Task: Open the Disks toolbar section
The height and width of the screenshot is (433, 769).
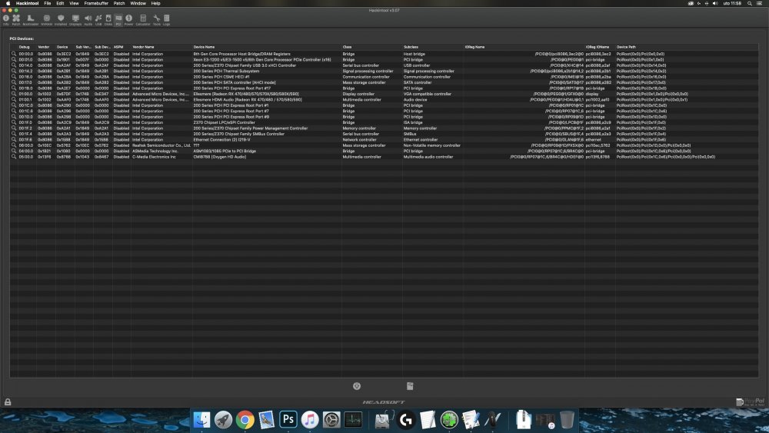Action: tap(108, 20)
